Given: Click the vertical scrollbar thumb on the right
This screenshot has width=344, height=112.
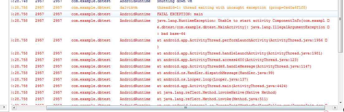Looking at the screenshot, I should (x=340, y=26).
